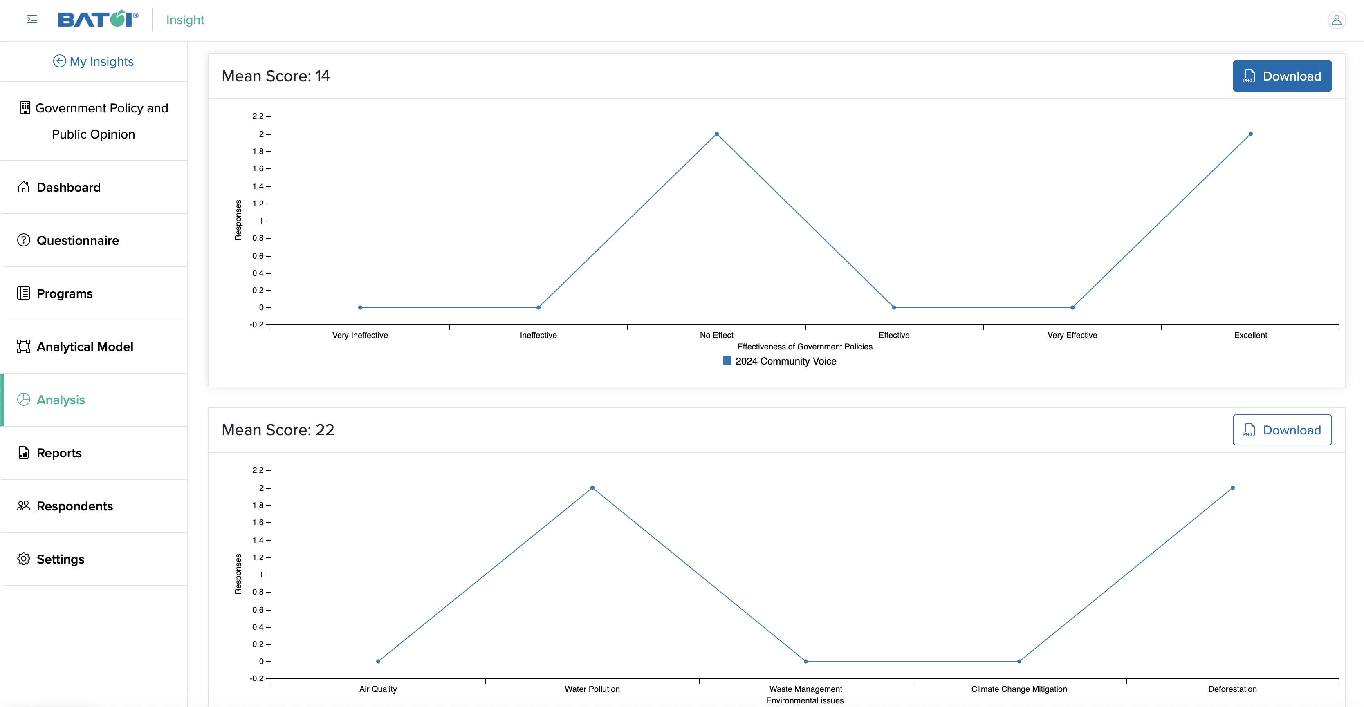This screenshot has width=1364, height=707.
Task: Click the Mean Score: 22 heading
Action: (278, 430)
